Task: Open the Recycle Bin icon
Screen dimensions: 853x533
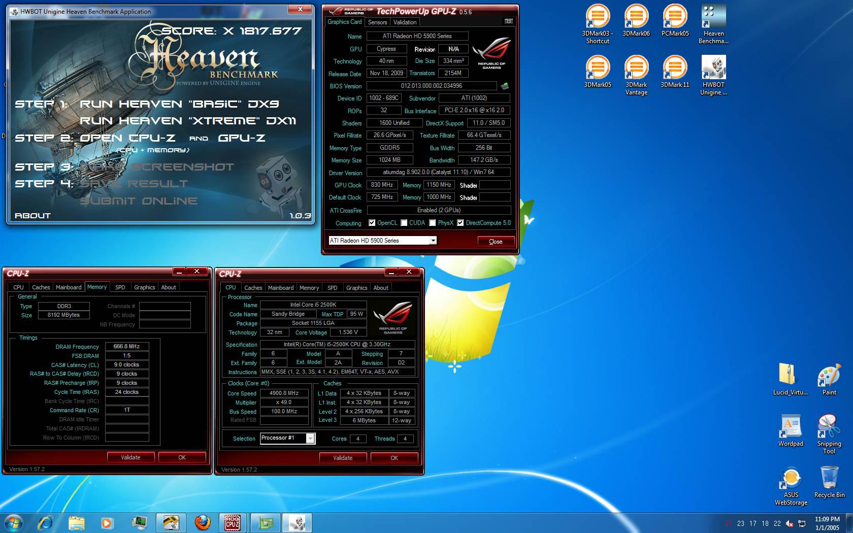Action: point(829,482)
